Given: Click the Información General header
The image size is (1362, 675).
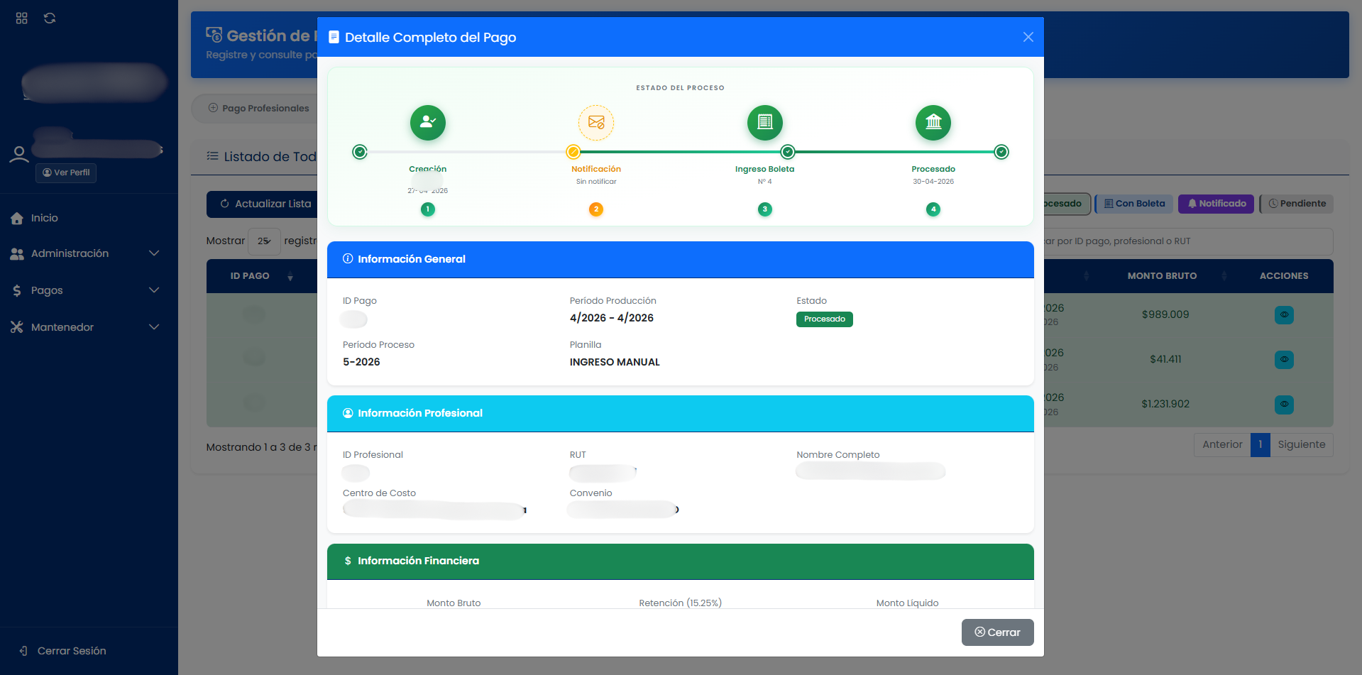Looking at the screenshot, I should (x=680, y=259).
